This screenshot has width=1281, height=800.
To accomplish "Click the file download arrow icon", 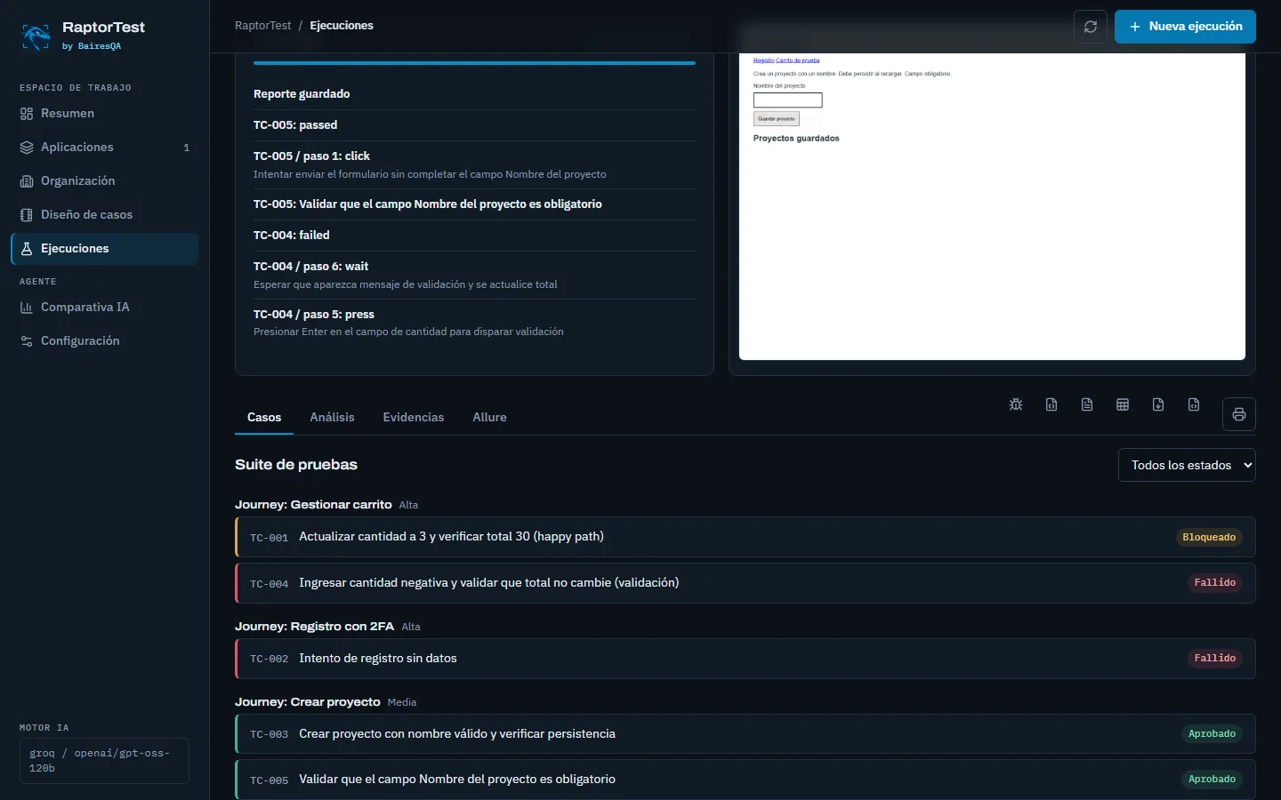I will 1158,404.
